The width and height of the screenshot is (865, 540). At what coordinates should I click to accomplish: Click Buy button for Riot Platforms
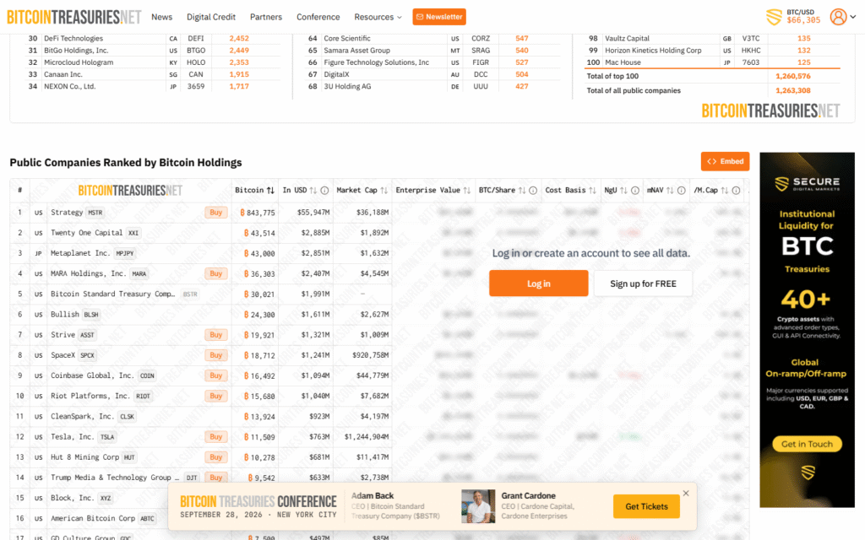point(216,397)
